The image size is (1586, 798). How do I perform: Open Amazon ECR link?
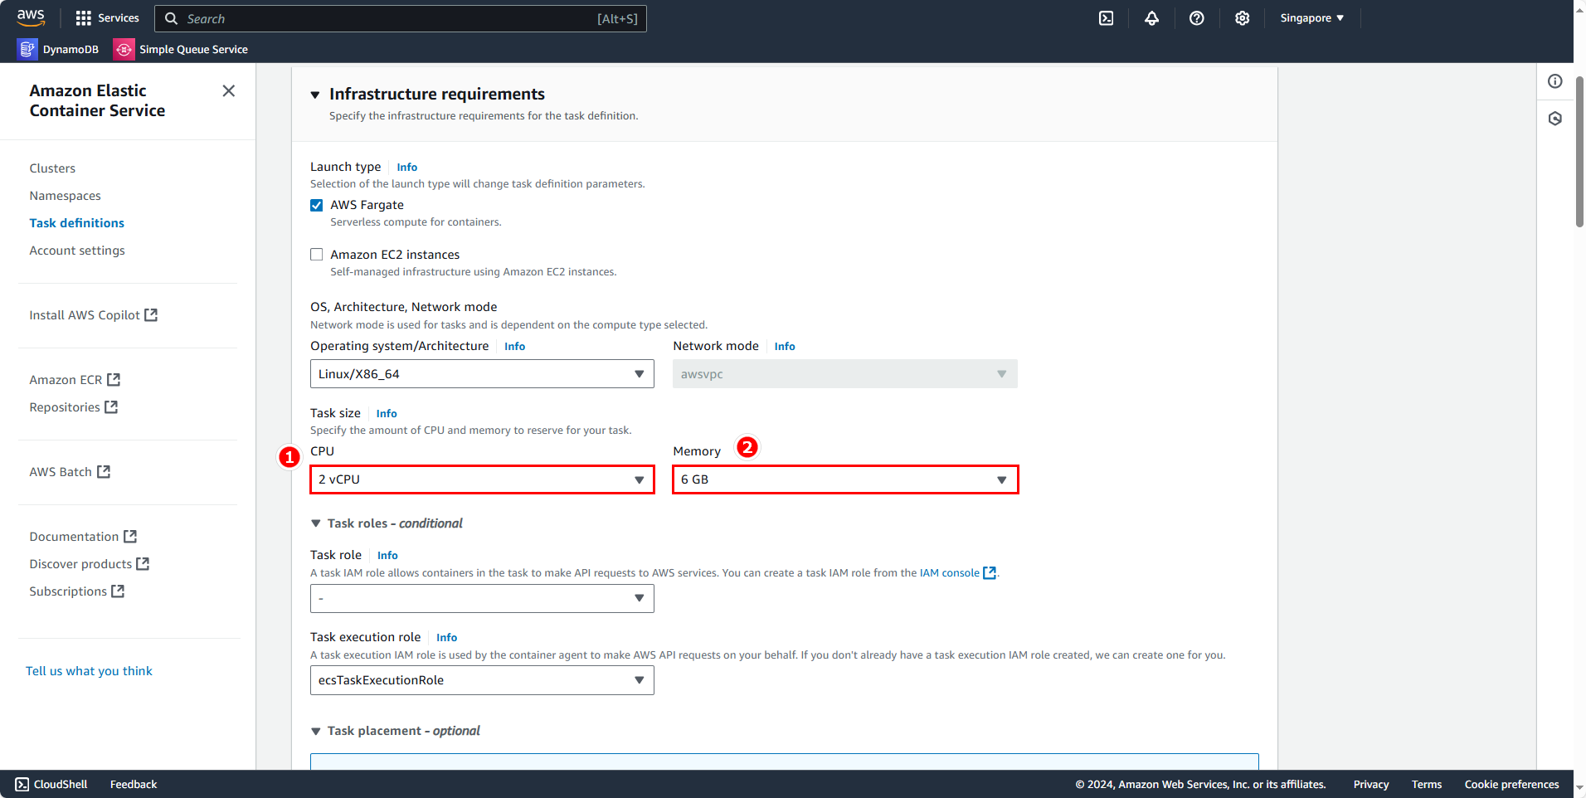point(75,380)
